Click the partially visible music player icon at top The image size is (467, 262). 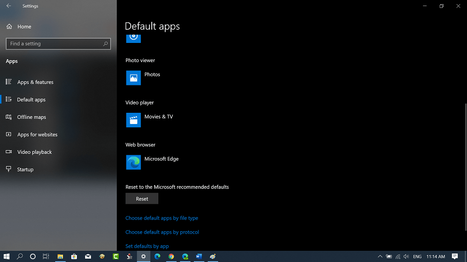pyautogui.click(x=134, y=39)
